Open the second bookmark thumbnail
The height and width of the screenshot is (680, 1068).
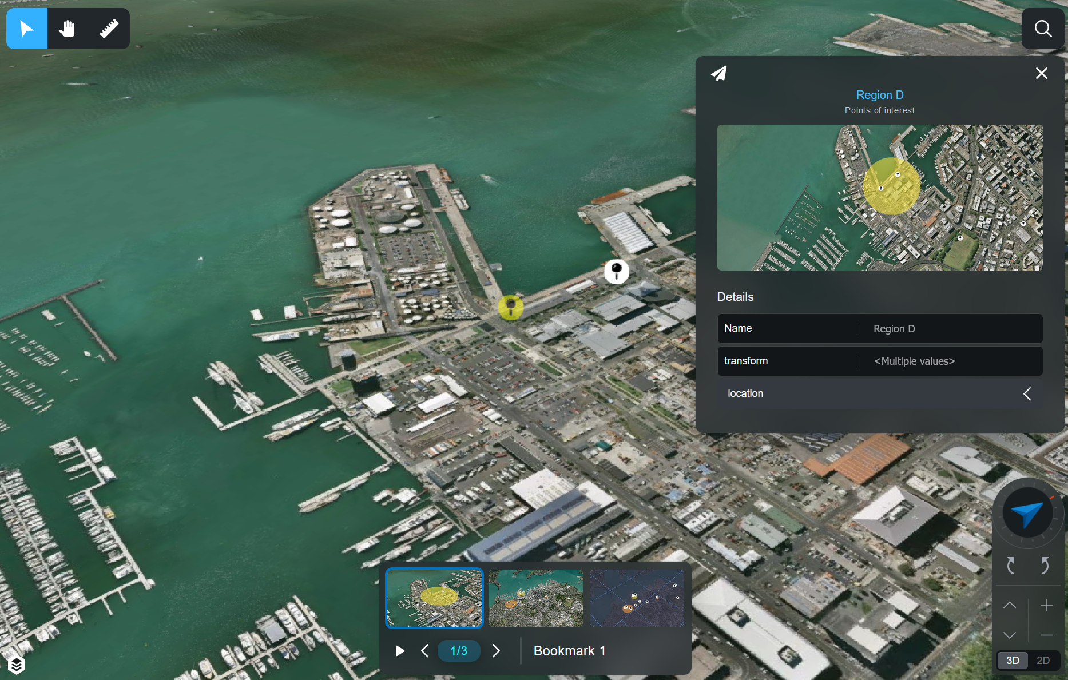tap(535, 598)
